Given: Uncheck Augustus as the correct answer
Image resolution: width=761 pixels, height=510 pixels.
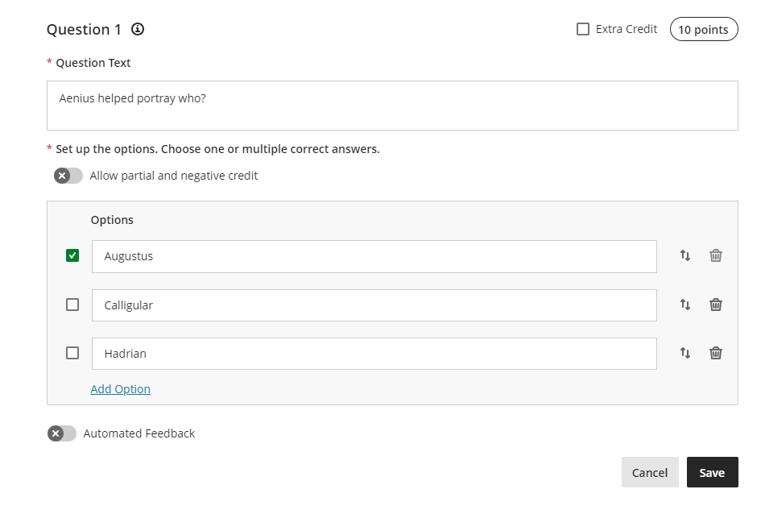Looking at the screenshot, I should point(72,255).
